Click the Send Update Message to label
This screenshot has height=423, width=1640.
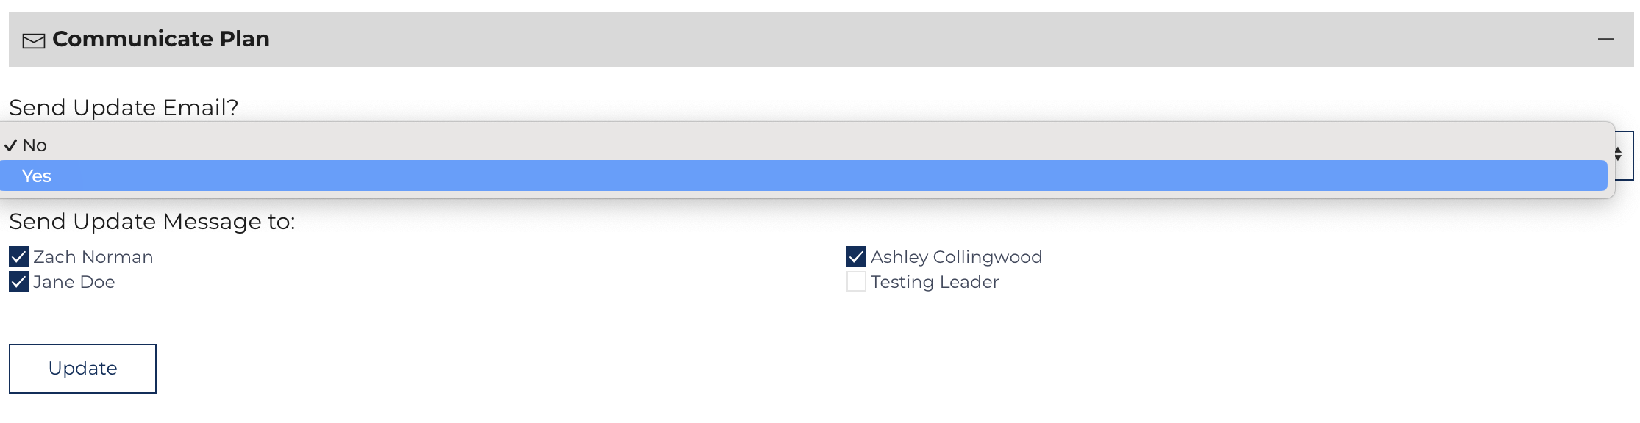click(152, 222)
